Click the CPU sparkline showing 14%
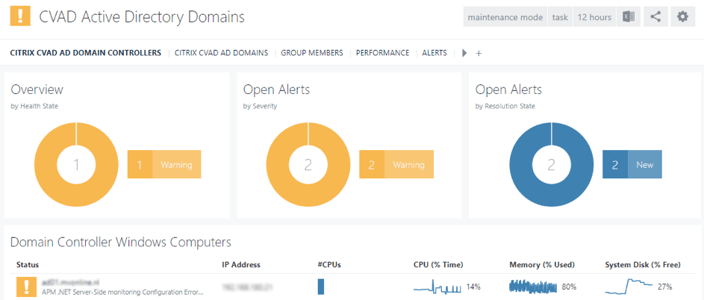 [437, 287]
